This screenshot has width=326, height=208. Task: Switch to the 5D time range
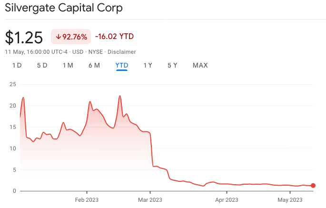pyautogui.click(x=42, y=65)
